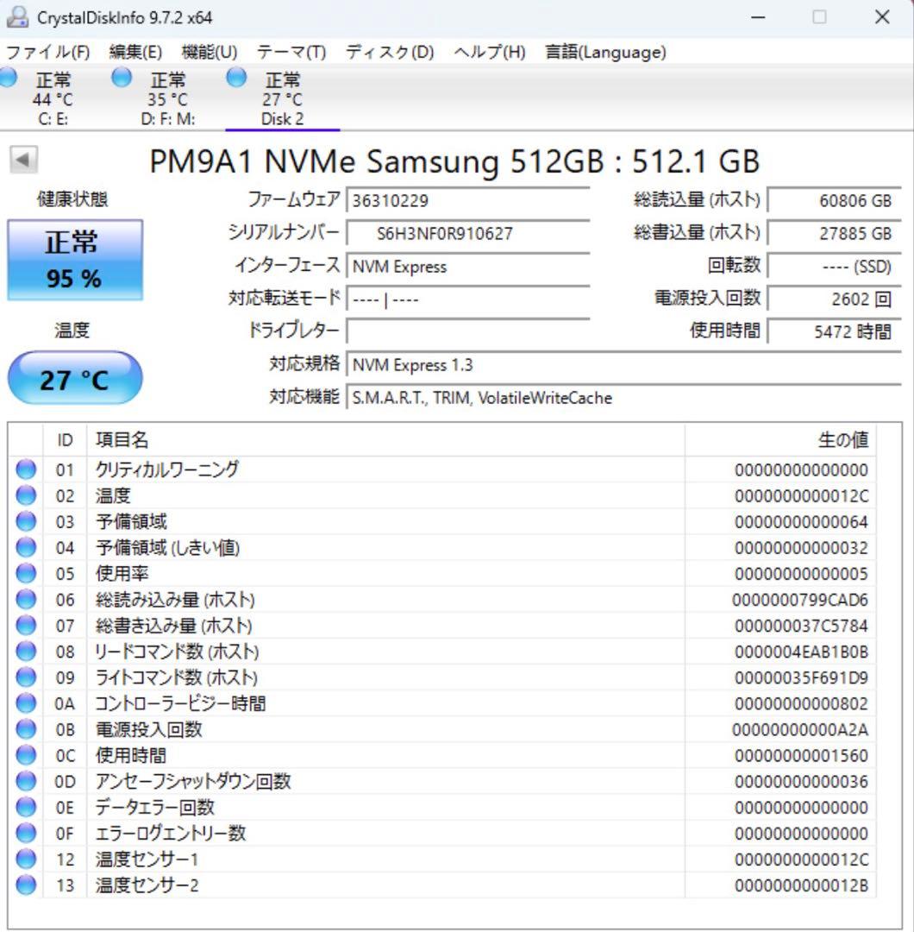Click status icon of コントローラービジー時間 row

(x=26, y=703)
